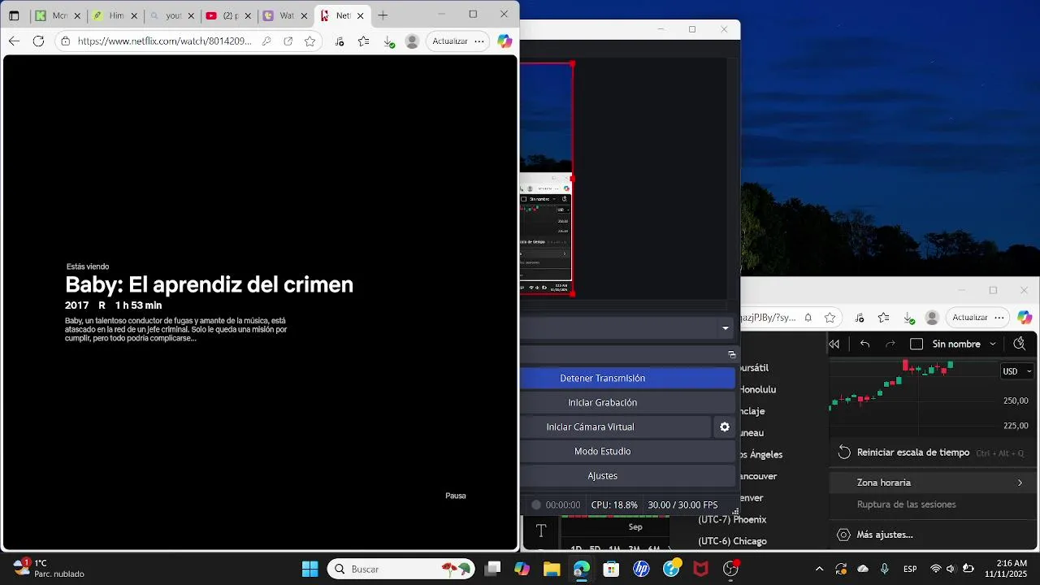The width and height of the screenshot is (1040, 585).
Task: Click CPU 18.8% in OBS status bar
Action: click(x=614, y=505)
